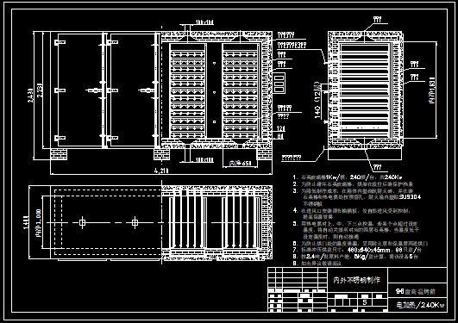458x323 pixels.
Task: Click "480x640x45mm" in note 7
Action: click(x=368, y=250)
